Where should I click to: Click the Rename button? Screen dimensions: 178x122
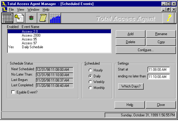pos(161,34)
